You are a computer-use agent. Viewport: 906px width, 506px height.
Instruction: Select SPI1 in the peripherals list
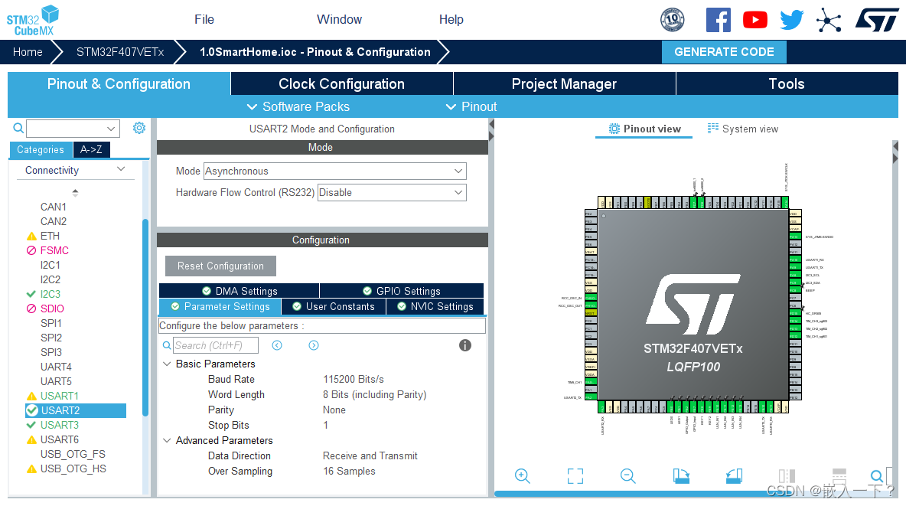click(x=51, y=323)
